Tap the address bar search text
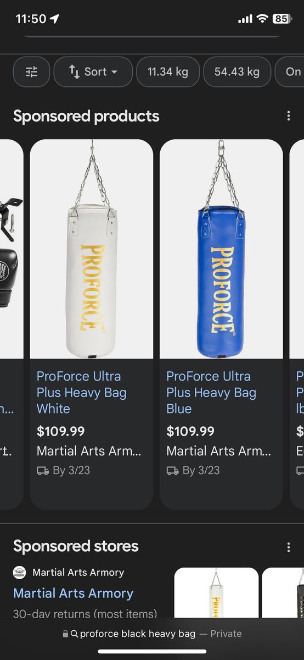The image size is (304, 660). (138, 634)
